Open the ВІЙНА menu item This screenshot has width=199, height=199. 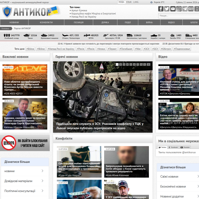click(x=149, y=22)
